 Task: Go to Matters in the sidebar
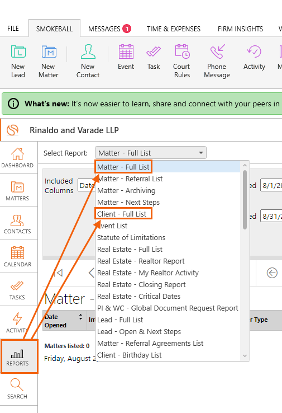[18, 191]
